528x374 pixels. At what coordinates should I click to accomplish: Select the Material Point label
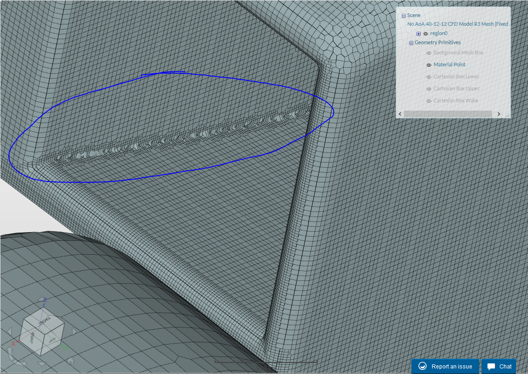click(449, 64)
